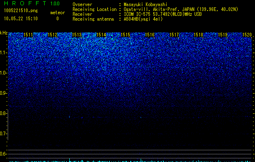This screenshot has height=162, width=255.
Task: Click the 'Receiving Location' label
Action: pyautogui.click(x=94, y=9)
